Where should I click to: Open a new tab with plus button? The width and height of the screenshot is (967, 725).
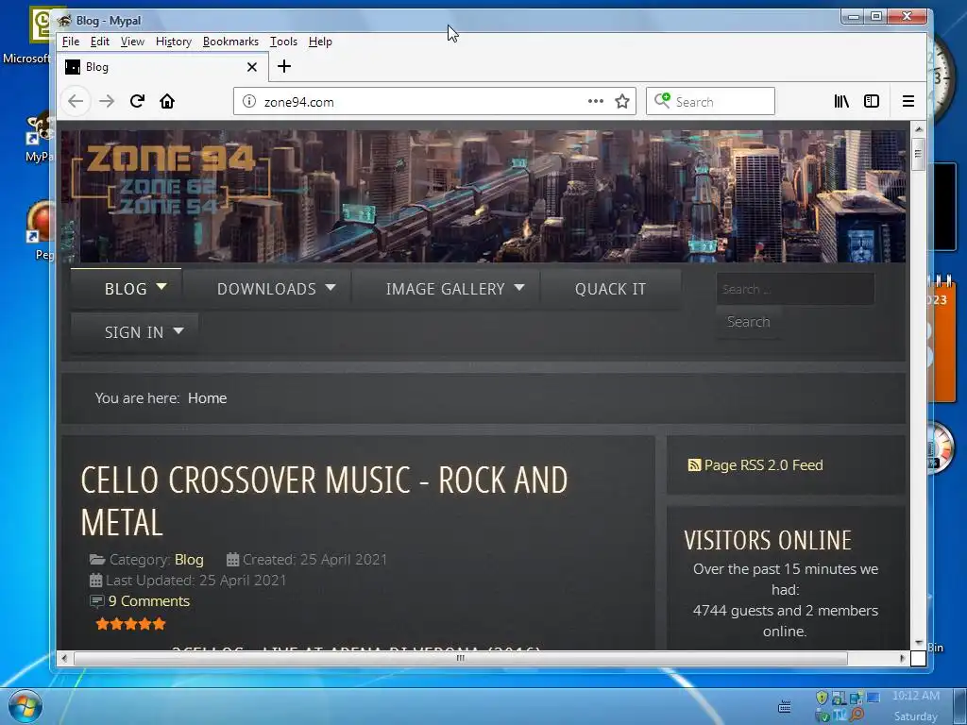tap(283, 66)
